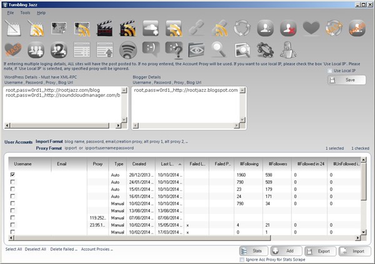375x264 pixels.
Task: Click the Export button
Action: (x=321, y=251)
